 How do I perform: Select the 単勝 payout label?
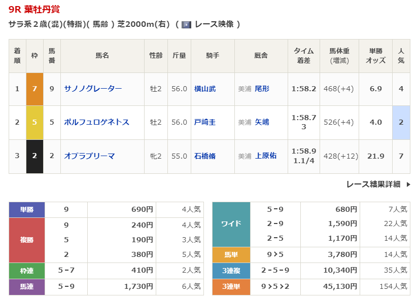(27, 209)
